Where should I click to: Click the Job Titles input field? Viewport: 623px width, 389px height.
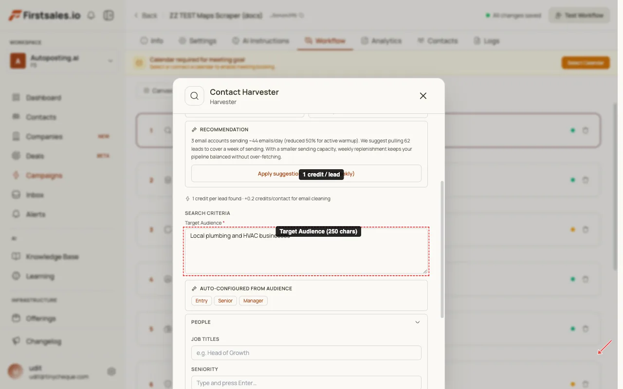pyautogui.click(x=306, y=353)
